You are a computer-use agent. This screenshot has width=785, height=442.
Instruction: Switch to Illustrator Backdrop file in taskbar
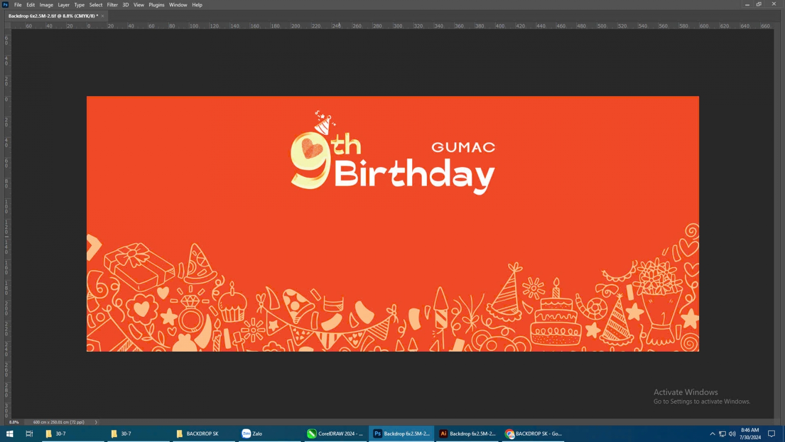click(467, 434)
